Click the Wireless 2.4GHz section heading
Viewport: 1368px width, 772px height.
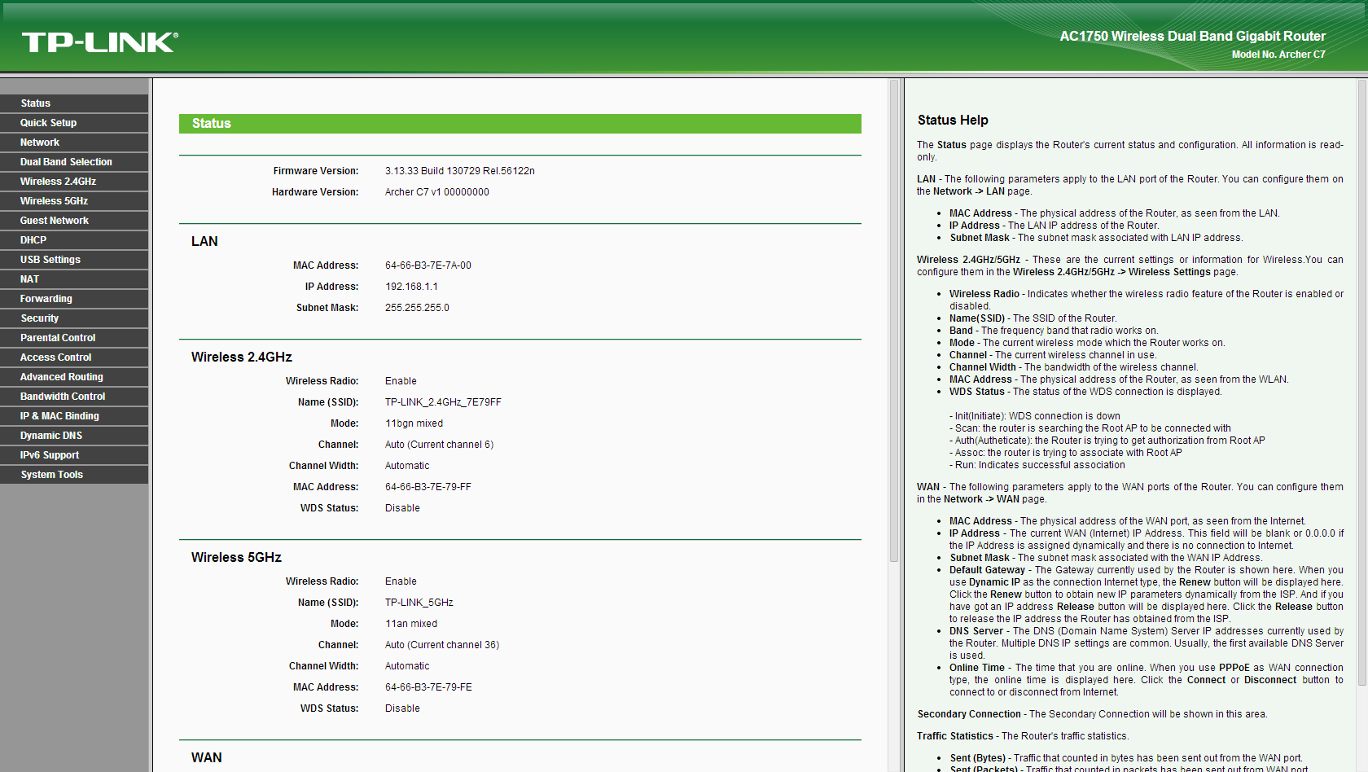pos(242,357)
